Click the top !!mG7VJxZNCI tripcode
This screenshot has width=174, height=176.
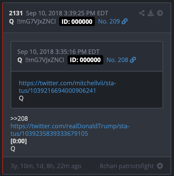point(36,21)
